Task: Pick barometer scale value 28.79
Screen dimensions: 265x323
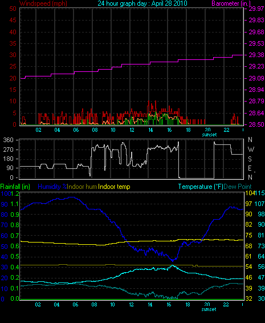Action: click(256, 101)
